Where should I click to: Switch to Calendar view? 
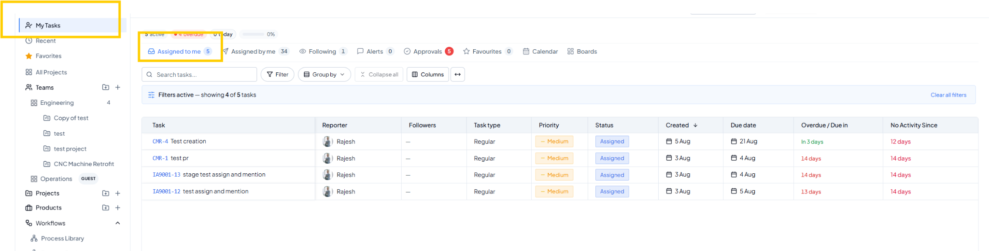[x=540, y=52]
